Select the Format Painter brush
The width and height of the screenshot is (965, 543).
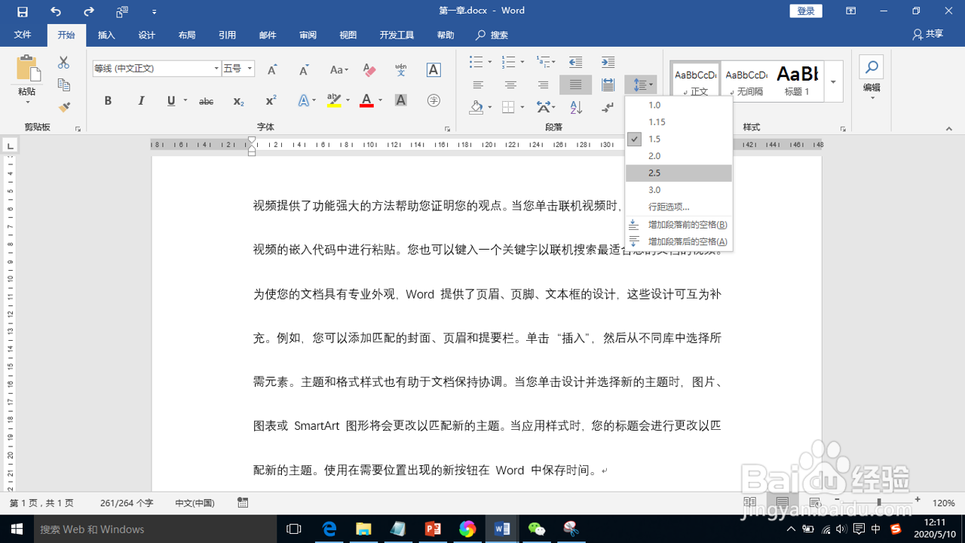pos(64,107)
